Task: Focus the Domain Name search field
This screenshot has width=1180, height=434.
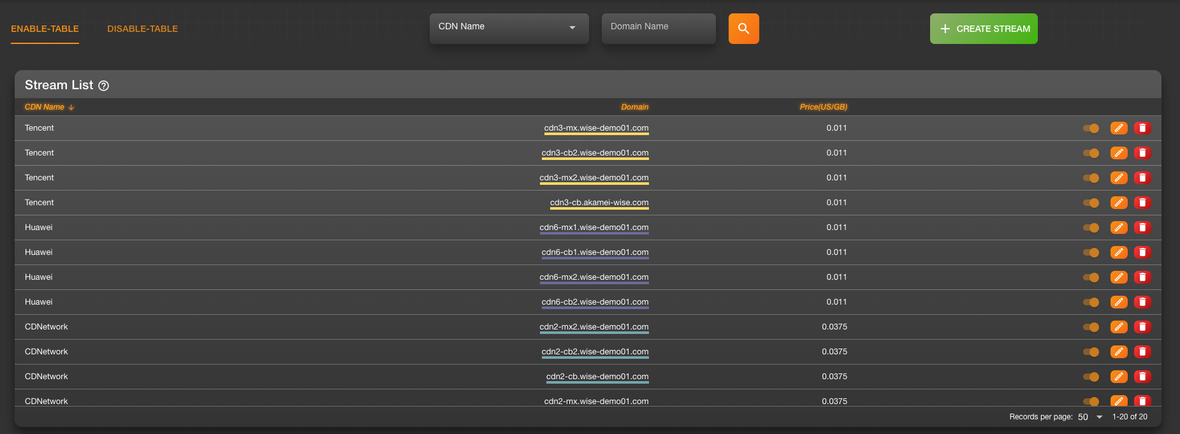Action: pyautogui.click(x=659, y=29)
